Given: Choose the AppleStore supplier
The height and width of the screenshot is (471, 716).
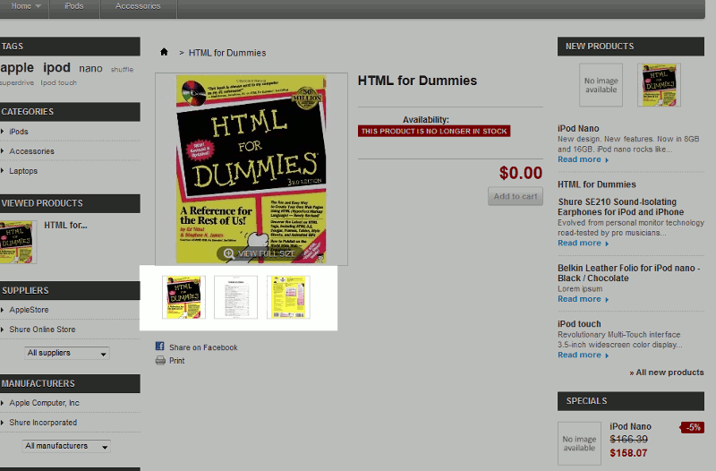Looking at the screenshot, I should 29,310.
